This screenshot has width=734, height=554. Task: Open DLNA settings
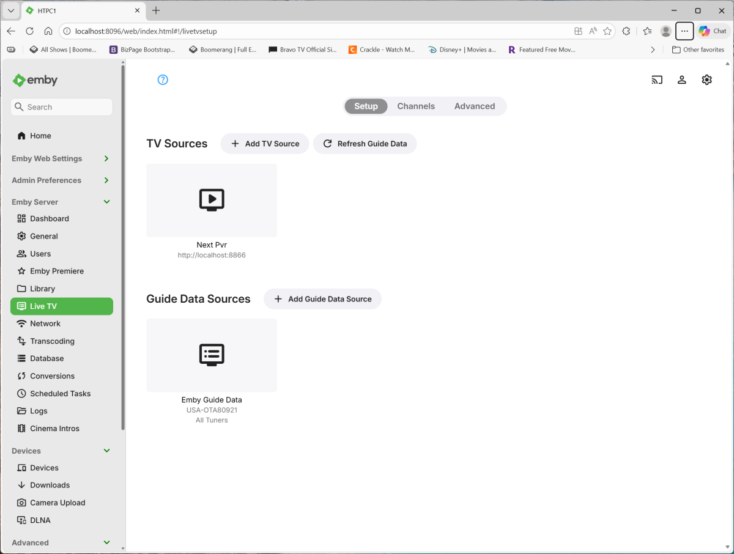[x=62, y=520]
